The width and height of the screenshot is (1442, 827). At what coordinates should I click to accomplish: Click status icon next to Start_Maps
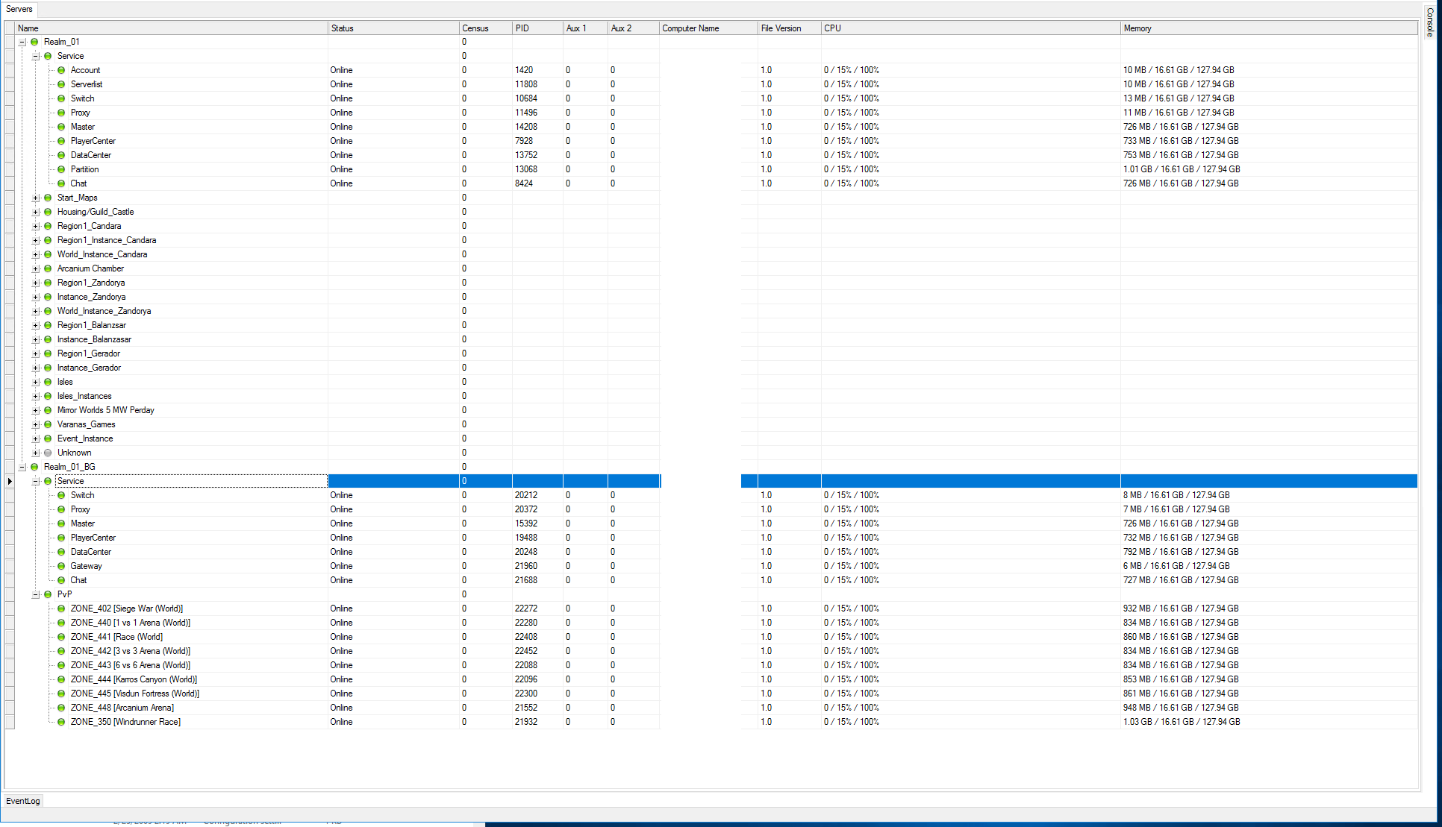click(x=48, y=198)
